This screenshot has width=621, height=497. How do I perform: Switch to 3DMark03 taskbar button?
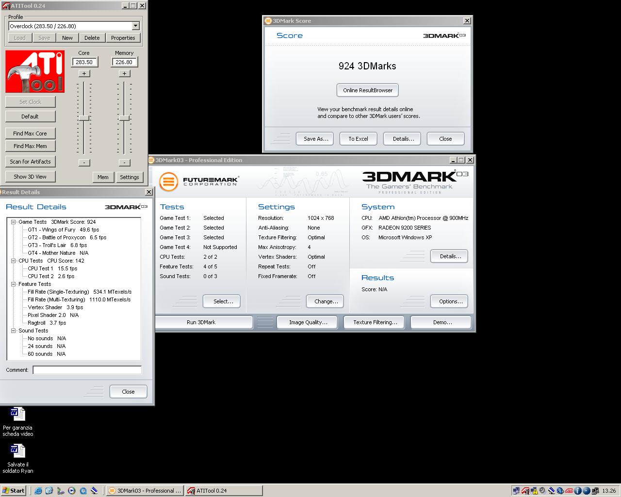pos(145,491)
